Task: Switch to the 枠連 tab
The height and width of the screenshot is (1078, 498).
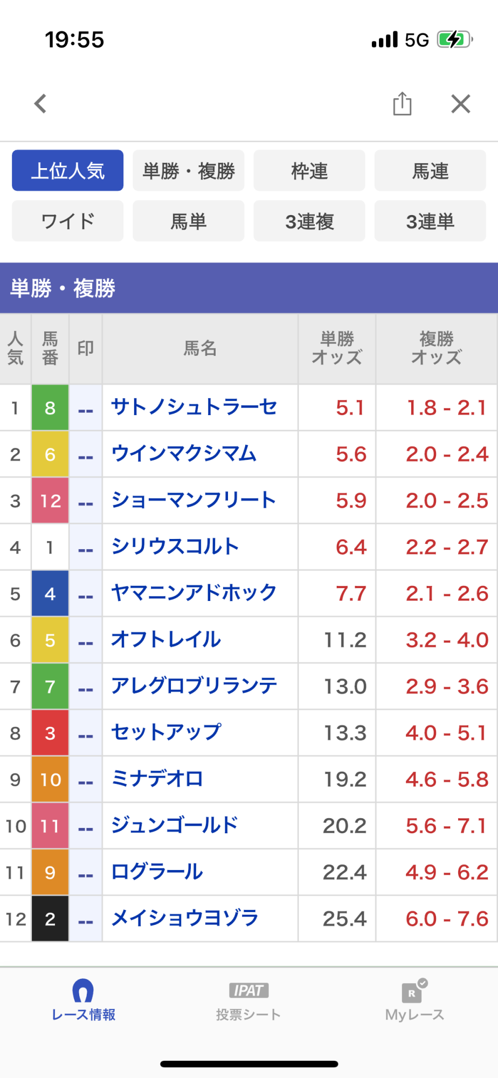Action: click(309, 171)
